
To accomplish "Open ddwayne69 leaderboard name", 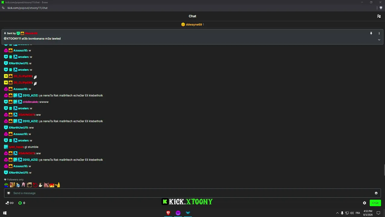I will (x=194, y=24).
